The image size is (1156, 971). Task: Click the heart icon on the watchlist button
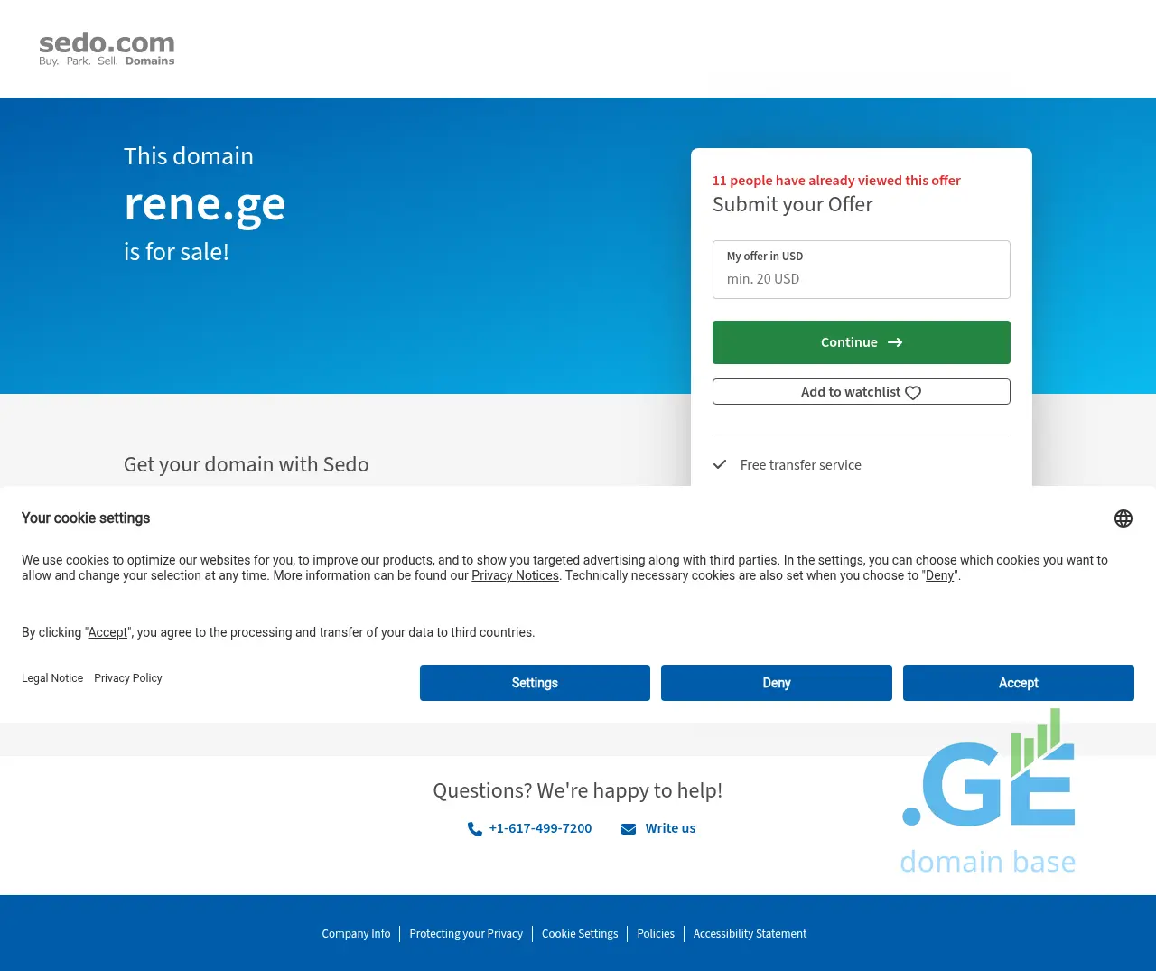(913, 393)
